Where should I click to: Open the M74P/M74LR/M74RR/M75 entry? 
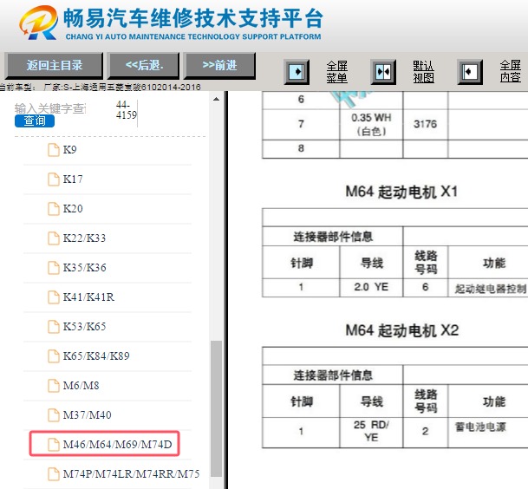[x=131, y=474]
